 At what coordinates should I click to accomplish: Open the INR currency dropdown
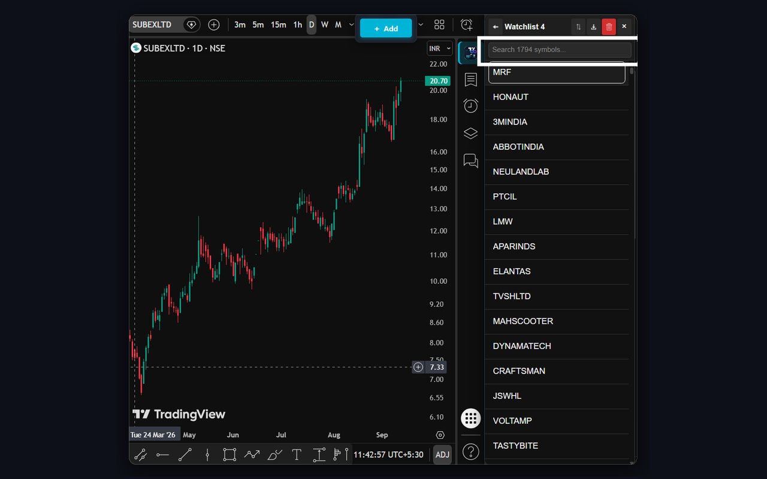(x=440, y=48)
